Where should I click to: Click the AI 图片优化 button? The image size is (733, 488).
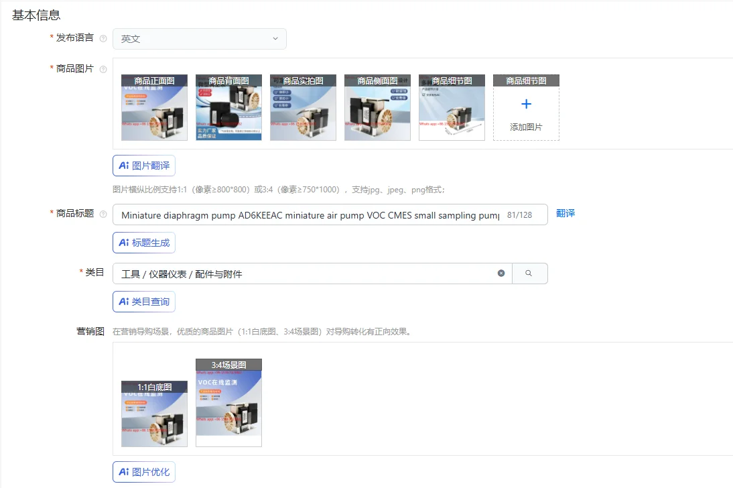pos(144,472)
